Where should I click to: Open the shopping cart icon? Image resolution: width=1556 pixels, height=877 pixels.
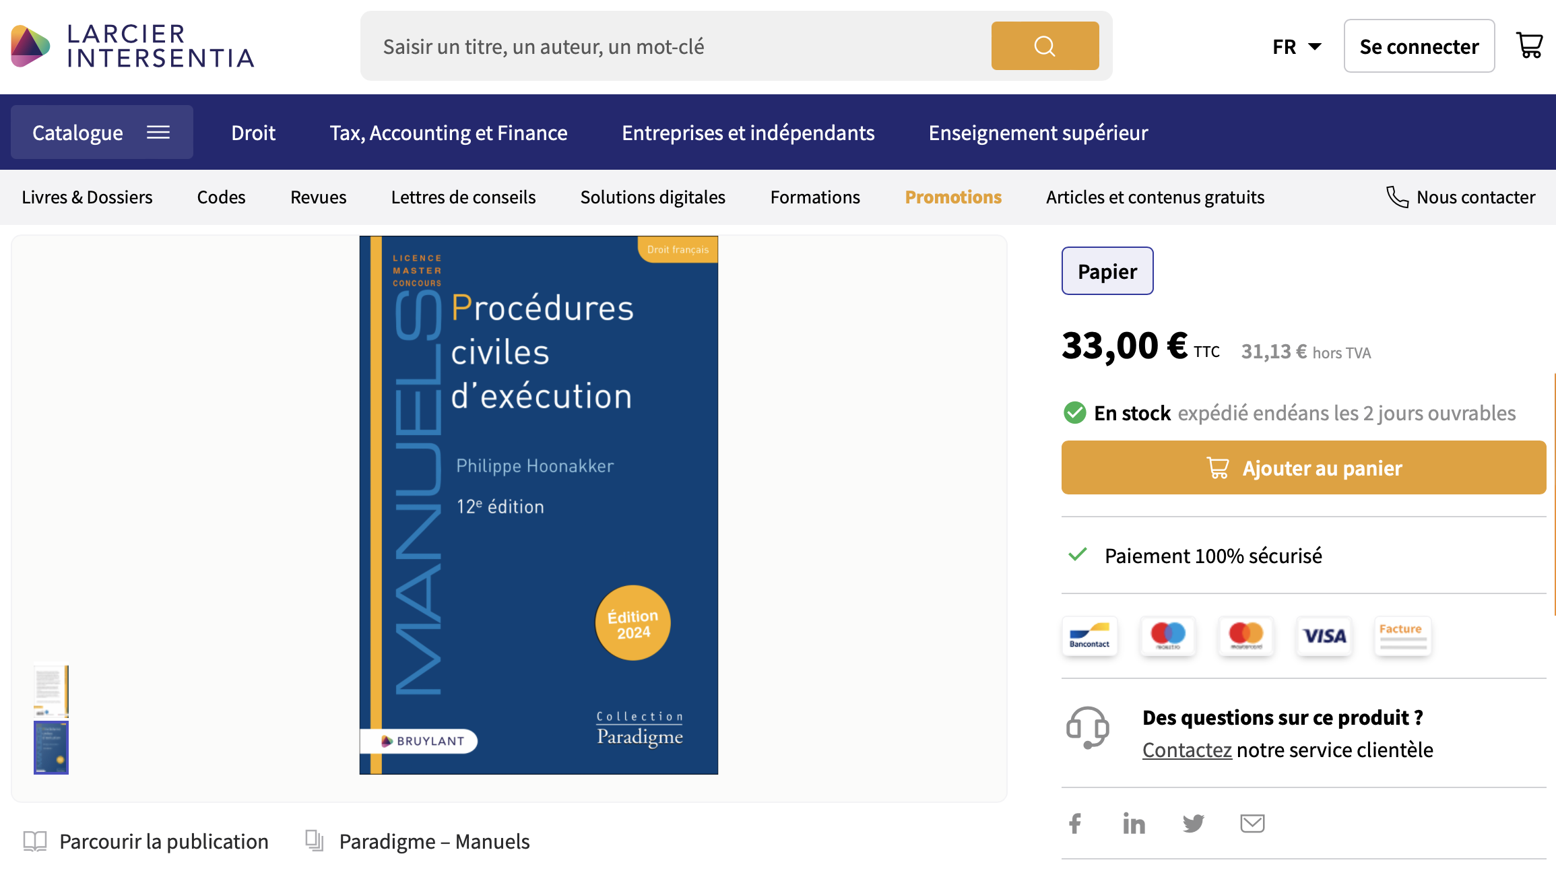[1529, 46]
